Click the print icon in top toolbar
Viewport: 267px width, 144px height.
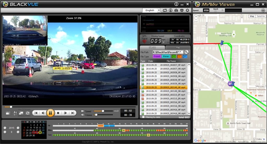point(182,10)
